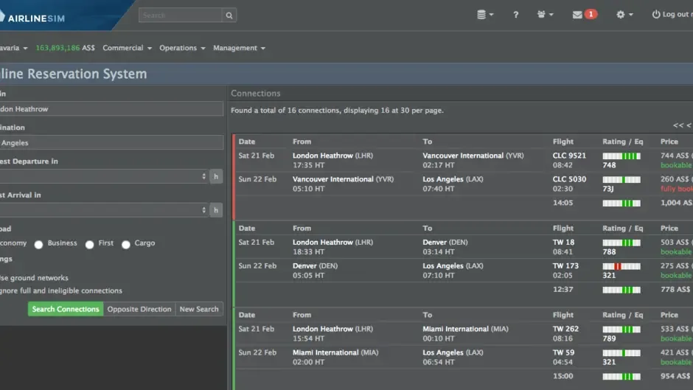Click aircraft type 748

609,165
